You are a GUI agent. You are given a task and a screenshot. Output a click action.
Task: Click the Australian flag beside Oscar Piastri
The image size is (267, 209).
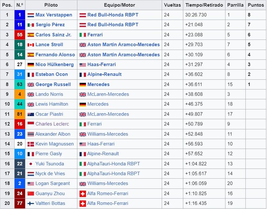[x=30, y=114]
